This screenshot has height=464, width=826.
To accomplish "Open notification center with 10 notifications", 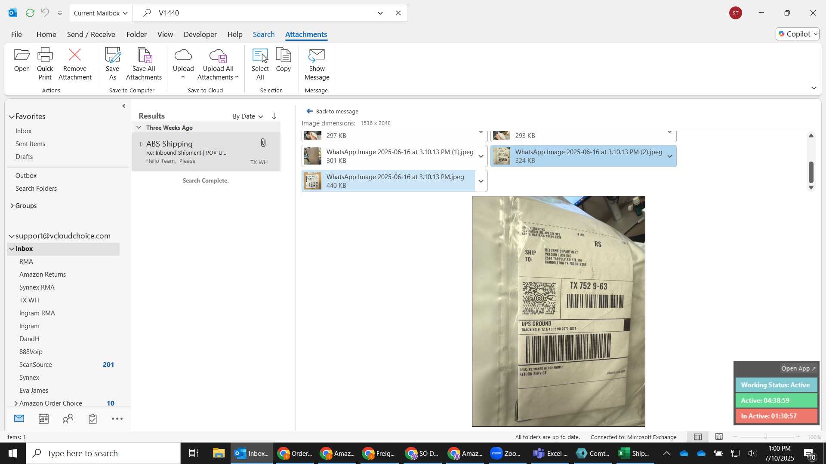I will (x=810, y=453).
